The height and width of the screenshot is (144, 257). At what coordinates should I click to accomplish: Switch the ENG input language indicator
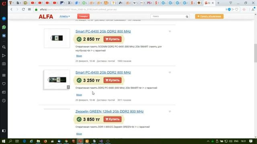(236, 141)
